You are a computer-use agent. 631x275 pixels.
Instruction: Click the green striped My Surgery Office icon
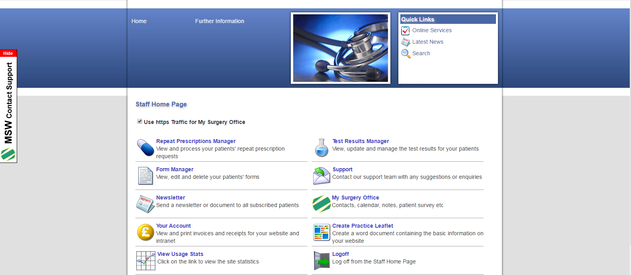point(321,204)
